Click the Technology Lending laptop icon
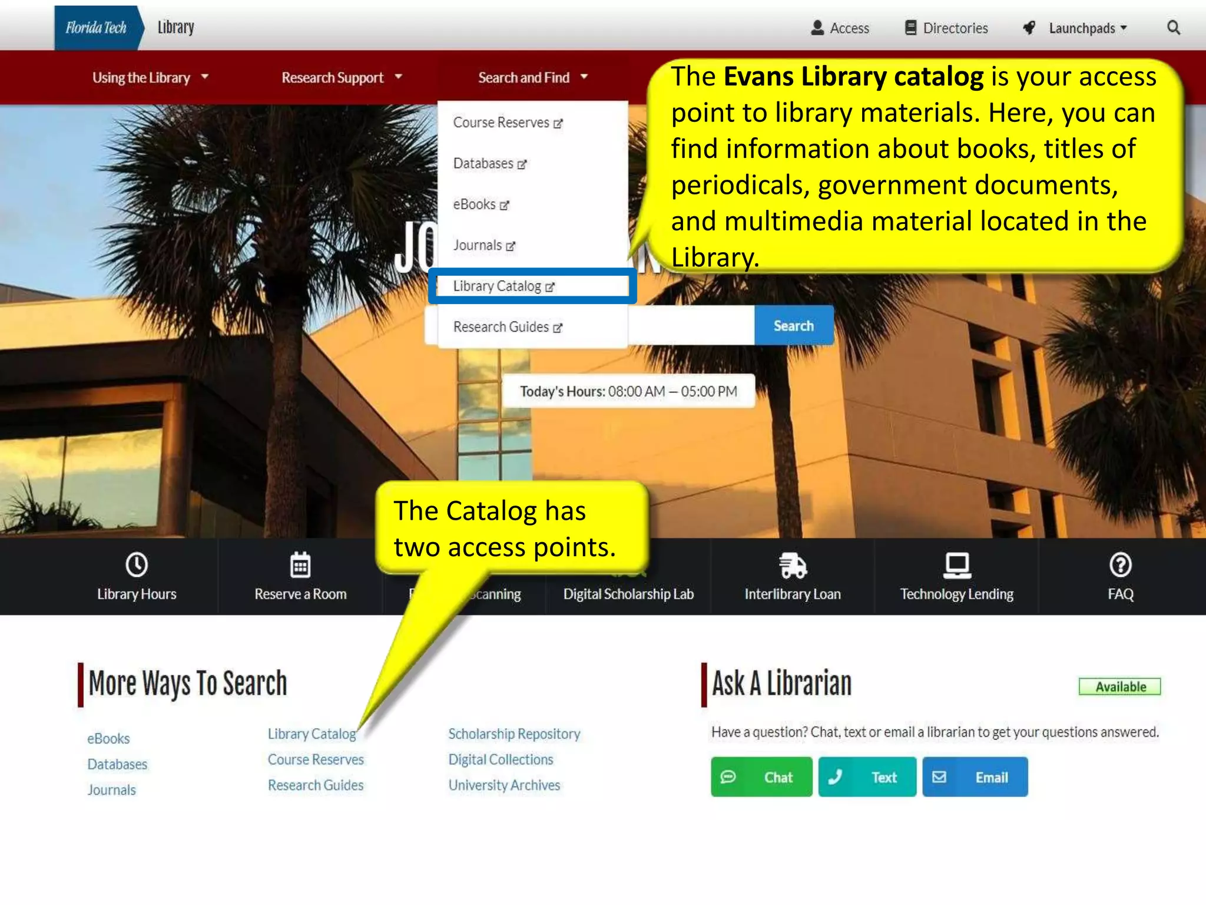The height and width of the screenshot is (905, 1206). point(957,565)
